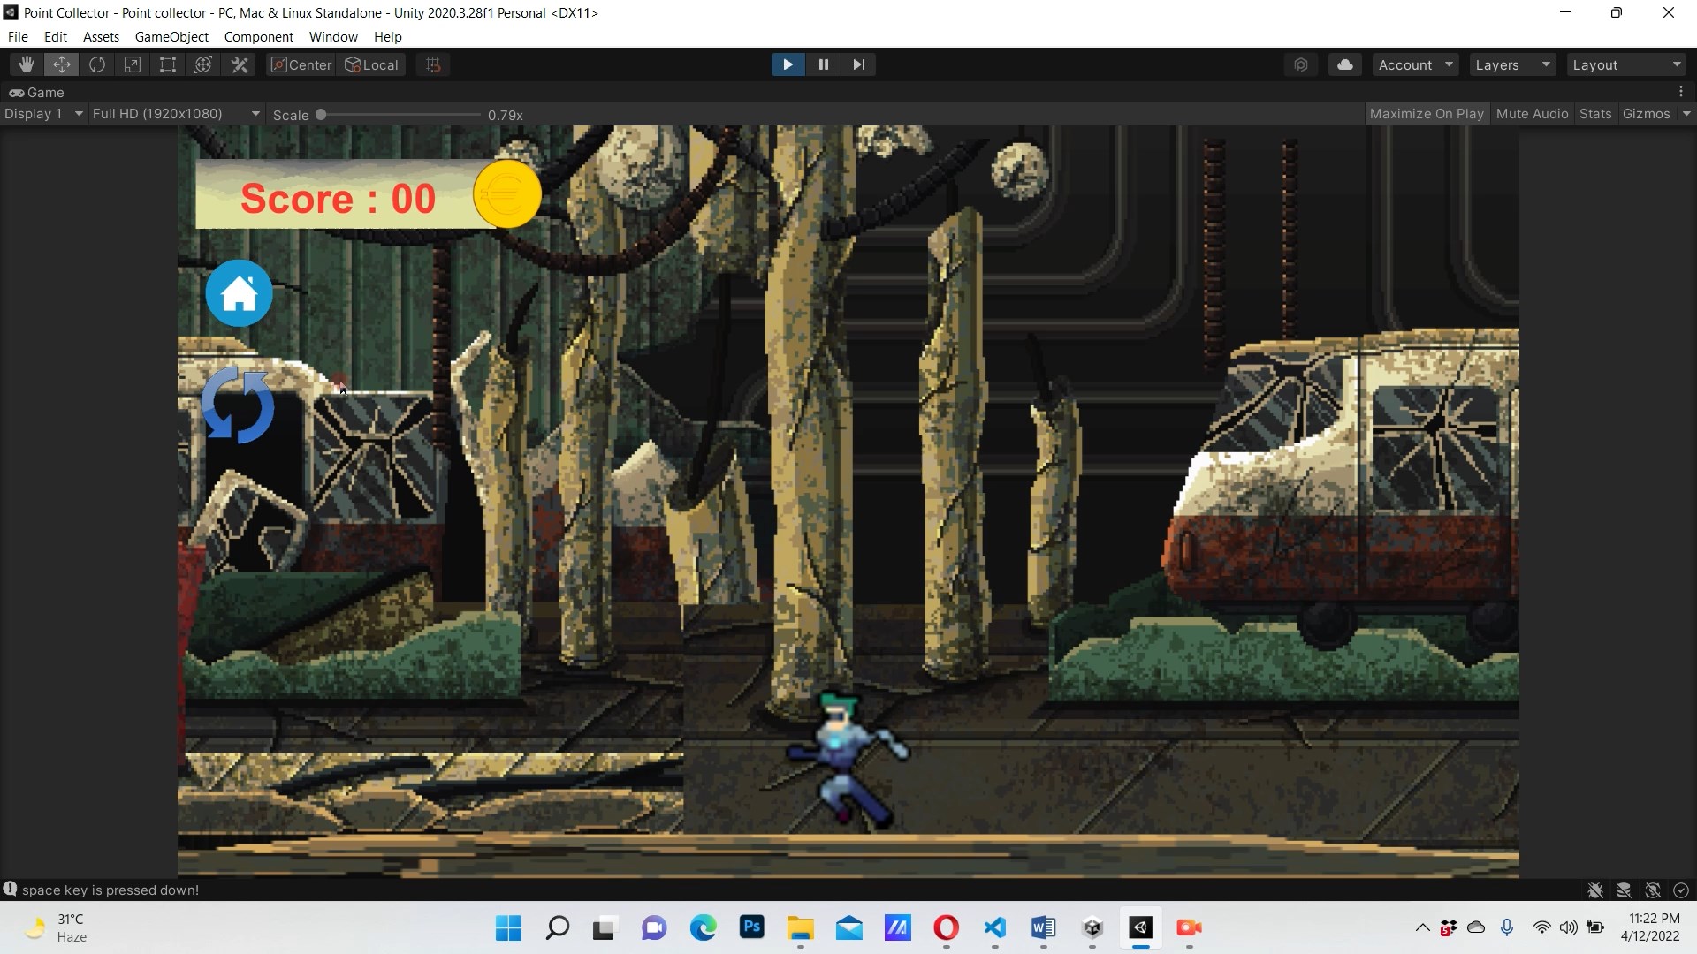
Task: Click the blue home button in game
Action: (239, 293)
